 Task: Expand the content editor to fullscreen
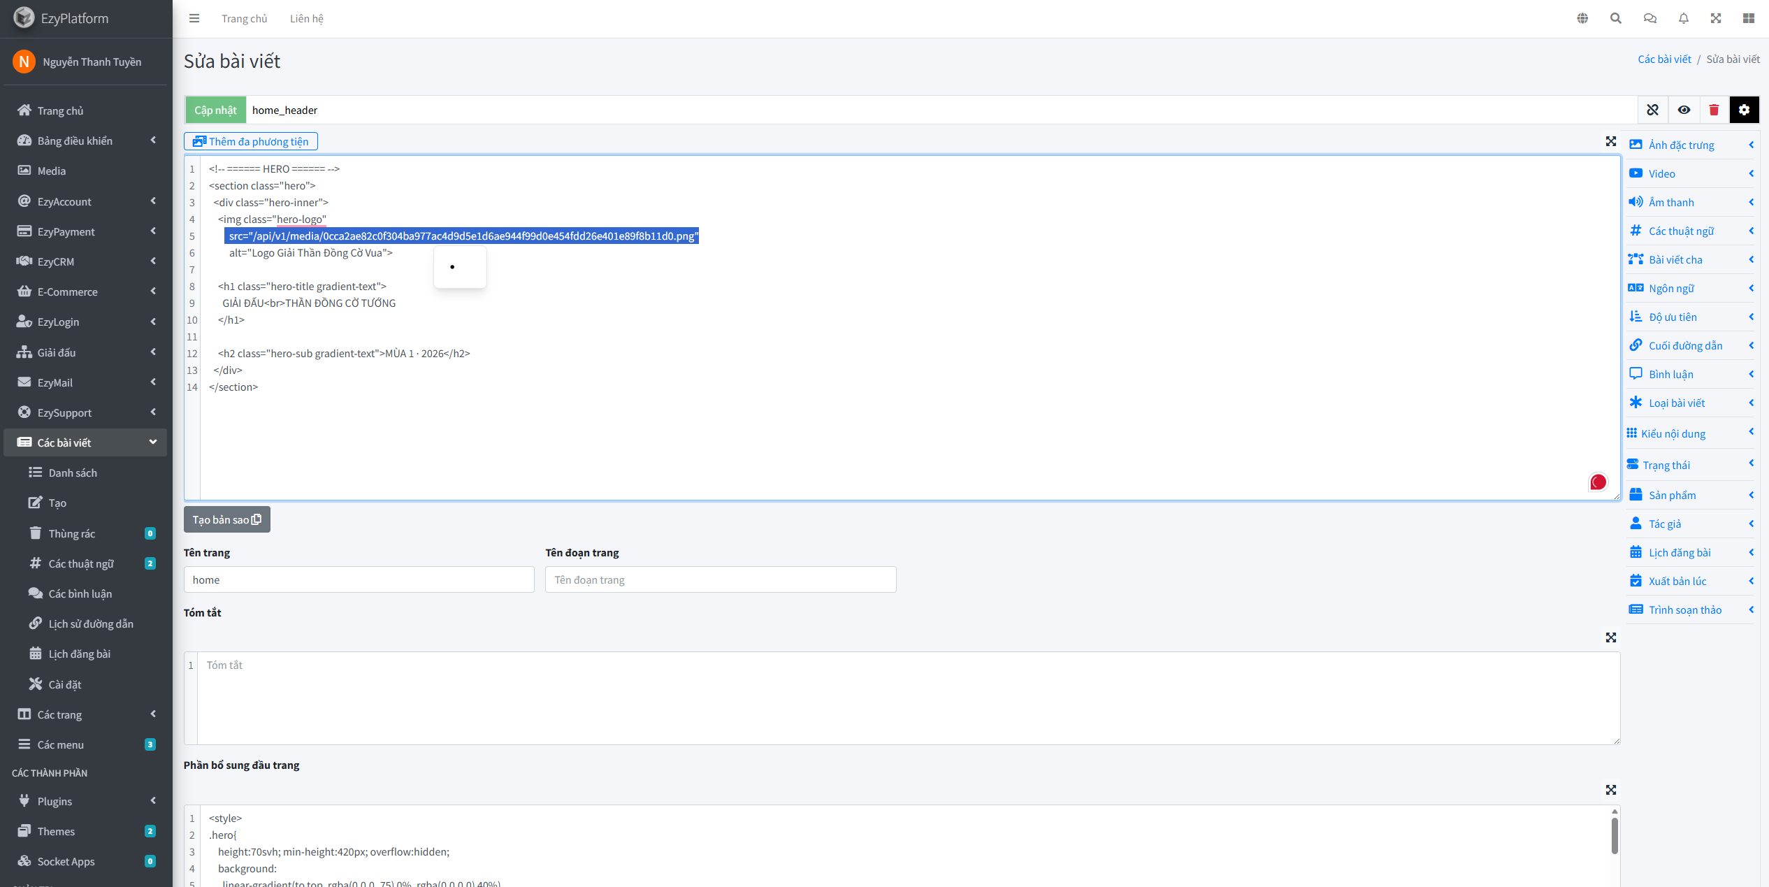(x=1610, y=141)
